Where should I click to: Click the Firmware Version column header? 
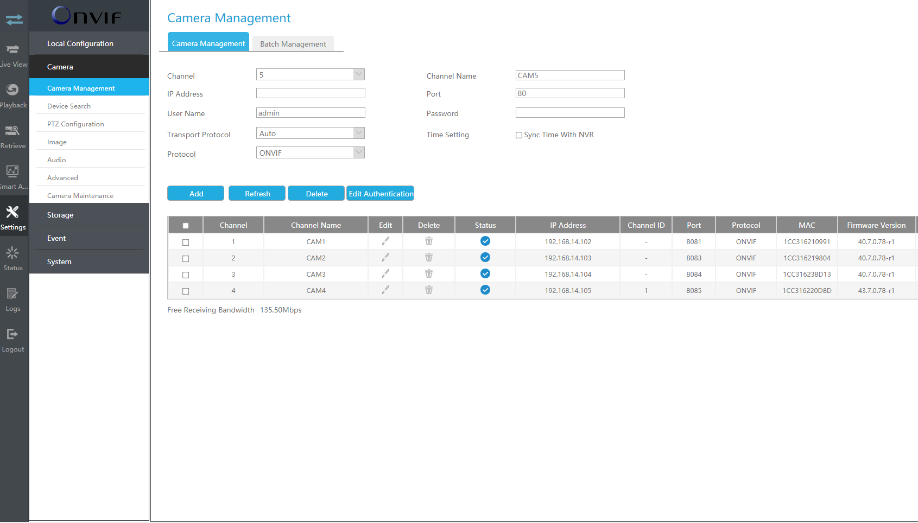876,225
